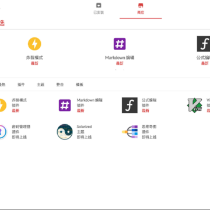210x210 pixels.
Task: Open the green Vim plugin icon
Action: (195, 105)
